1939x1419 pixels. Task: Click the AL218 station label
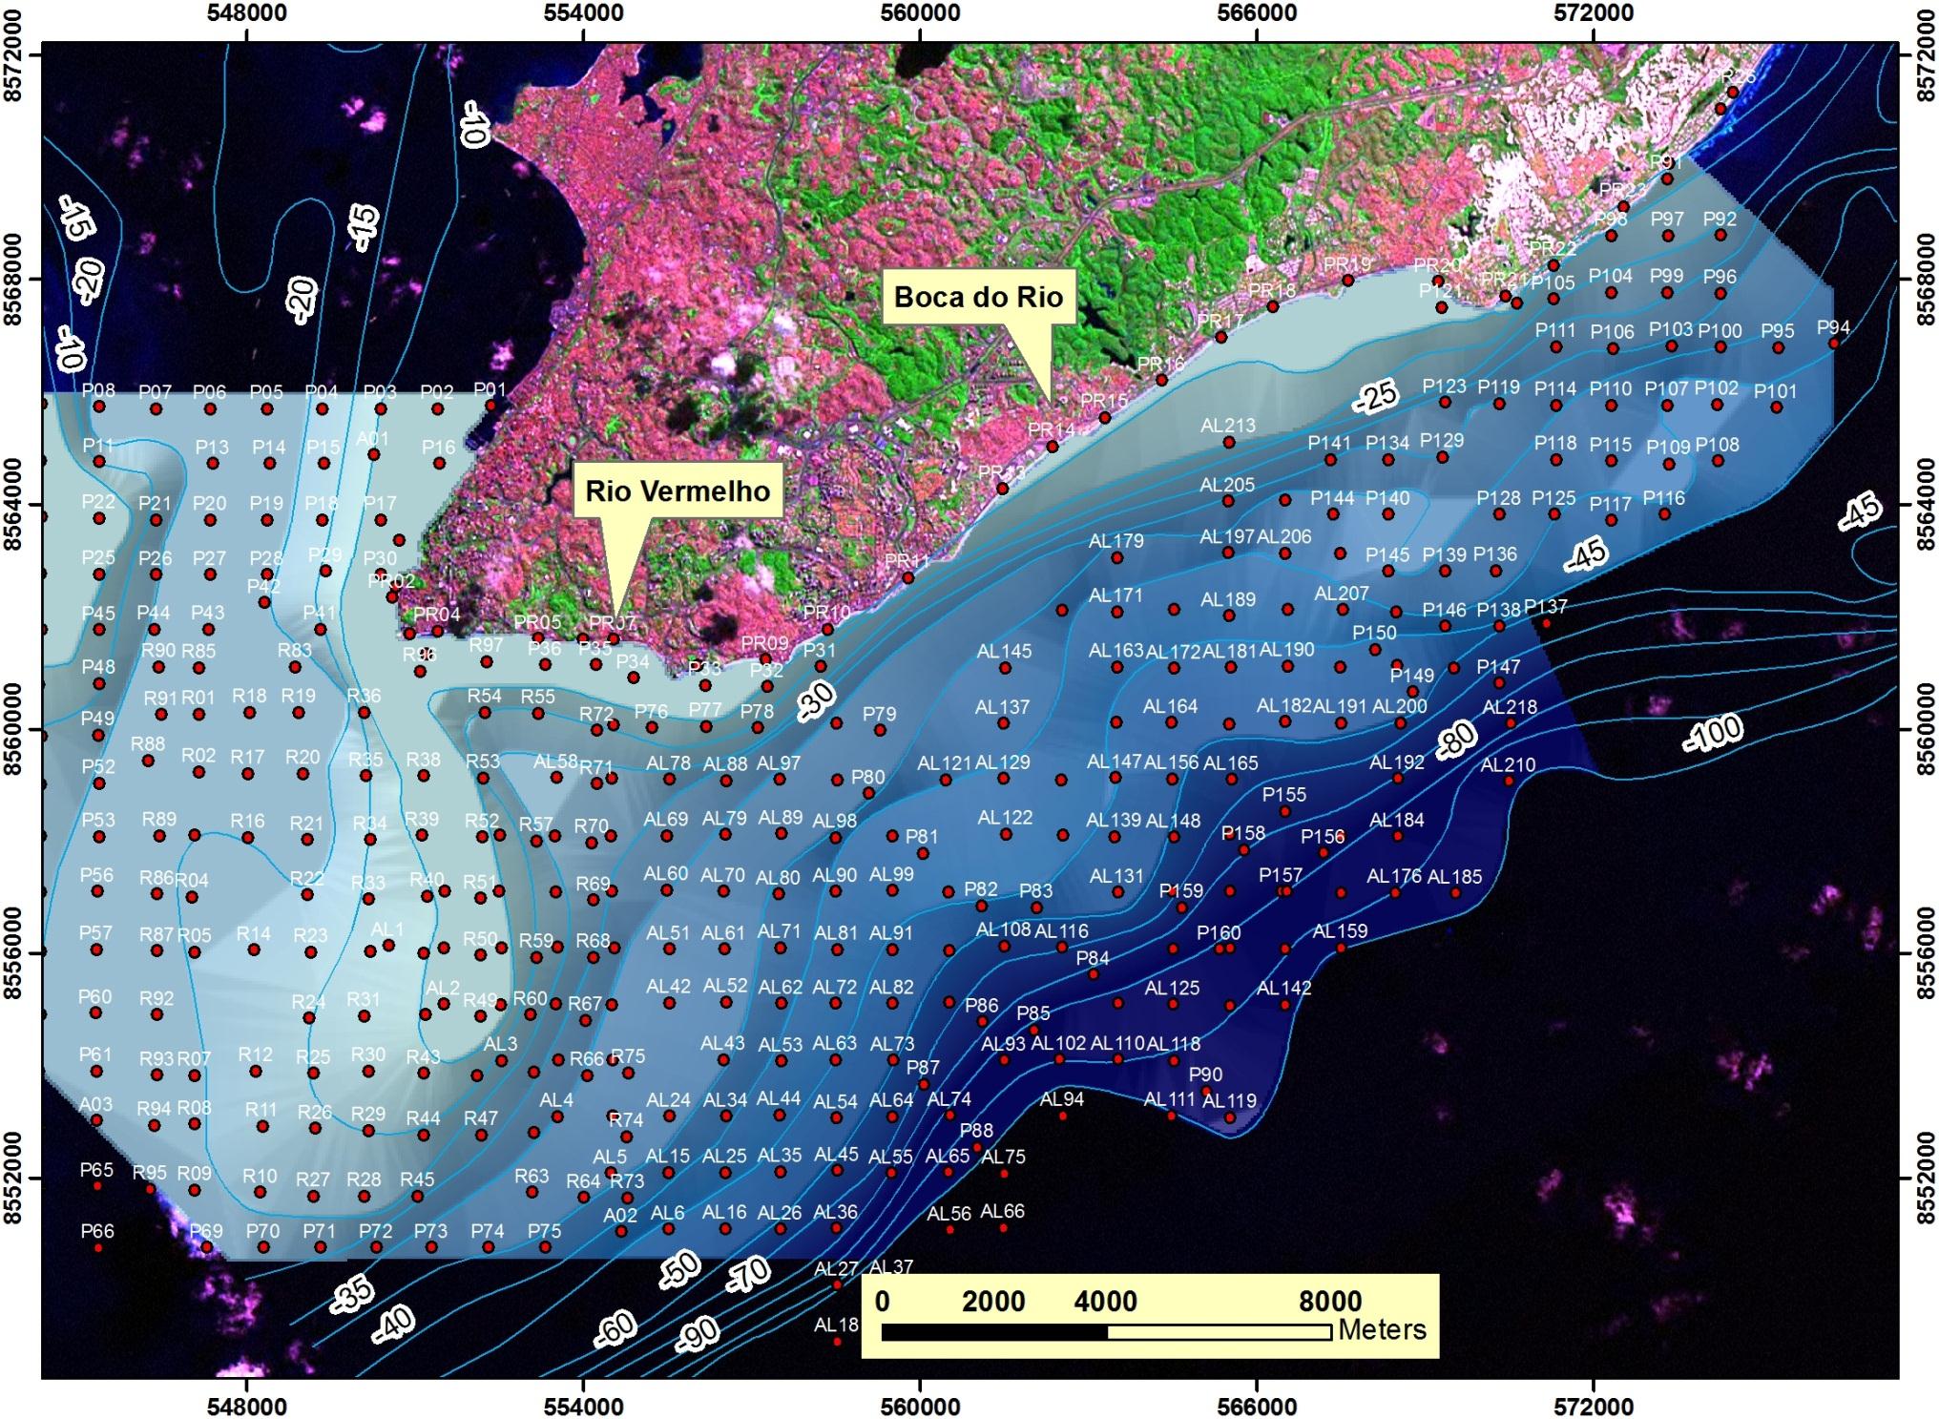click(x=1510, y=707)
